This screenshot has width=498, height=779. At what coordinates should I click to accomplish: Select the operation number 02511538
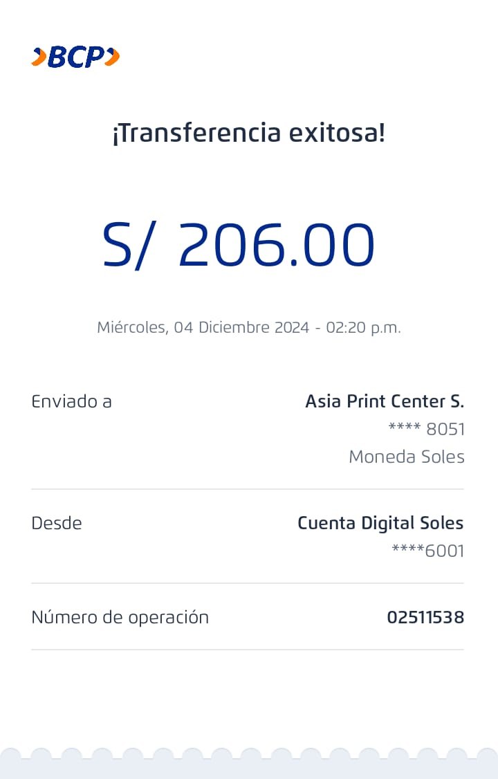pos(425,617)
